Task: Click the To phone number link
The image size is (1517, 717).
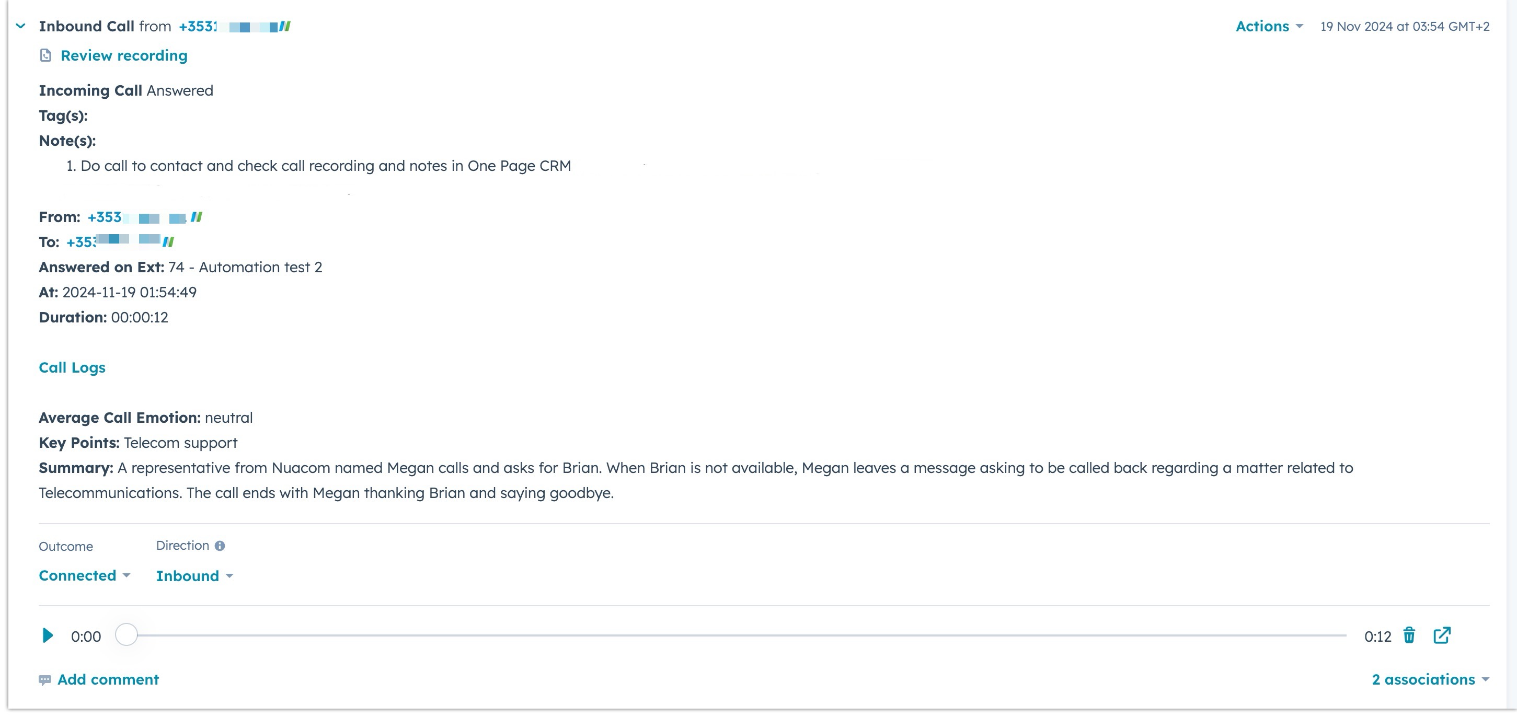Action: click(x=112, y=242)
